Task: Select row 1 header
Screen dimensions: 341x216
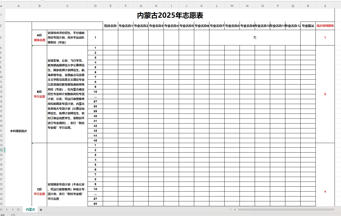Action: point(2,15)
